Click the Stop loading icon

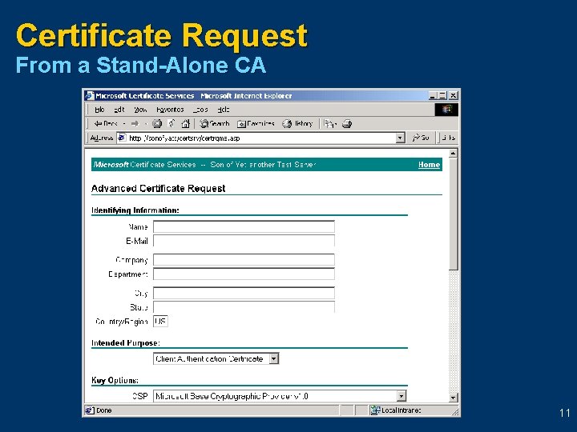click(157, 124)
